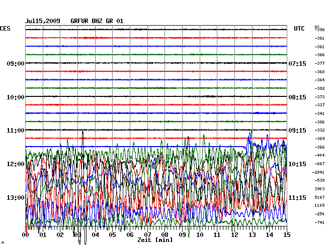This screenshot has width=327, height=248.
Task: Select the DC offset value -368
Action: click(319, 72)
